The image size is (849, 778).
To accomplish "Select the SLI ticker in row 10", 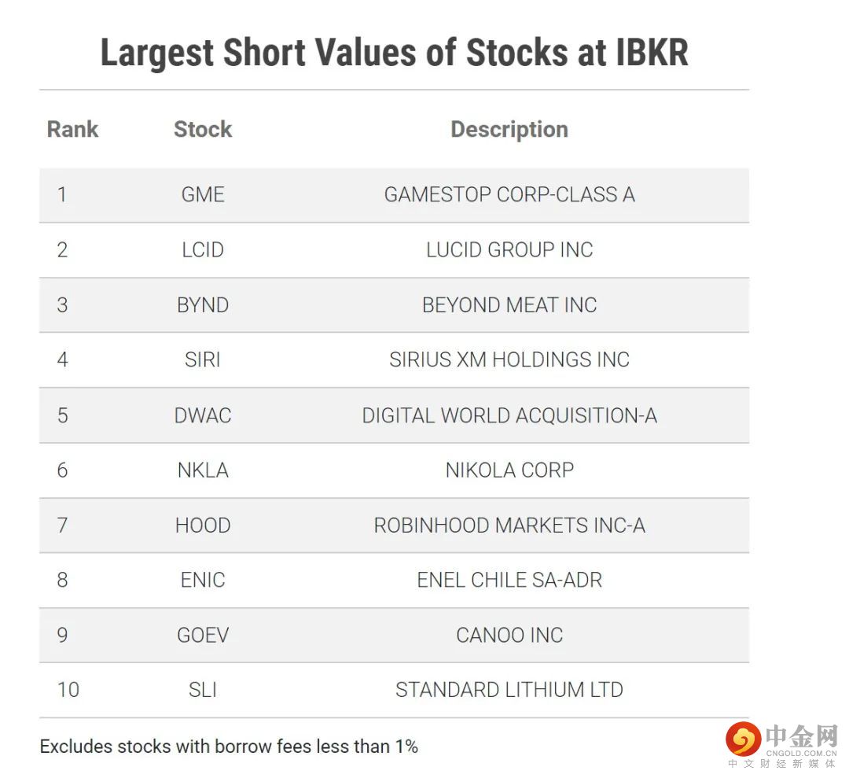I will click(x=203, y=691).
